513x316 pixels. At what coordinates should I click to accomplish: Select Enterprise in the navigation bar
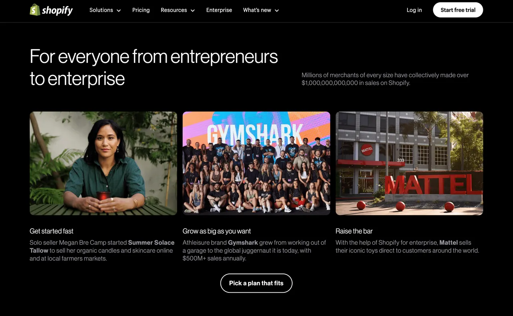[219, 10]
